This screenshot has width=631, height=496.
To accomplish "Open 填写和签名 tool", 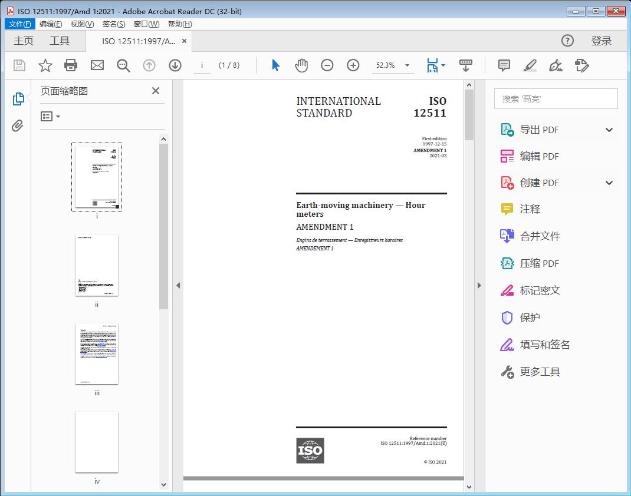I will (x=544, y=345).
